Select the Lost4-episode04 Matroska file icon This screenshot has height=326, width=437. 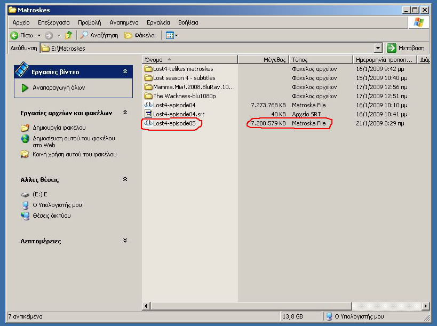tap(148, 105)
